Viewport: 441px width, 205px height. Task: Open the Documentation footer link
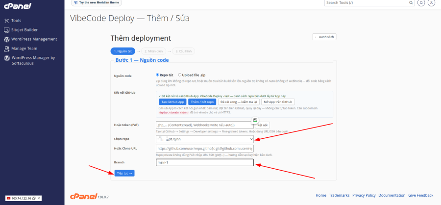pyautogui.click(x=392, y=195)
